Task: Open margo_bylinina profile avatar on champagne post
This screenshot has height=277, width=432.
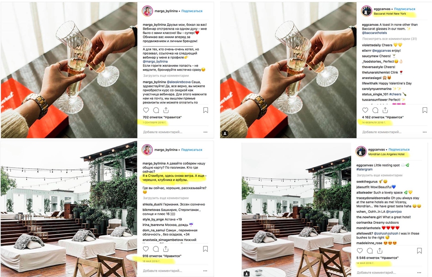Action: (147, 11)
